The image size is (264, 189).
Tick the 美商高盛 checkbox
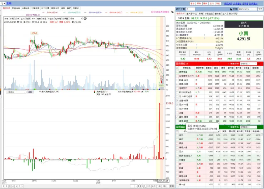[177, 72]
